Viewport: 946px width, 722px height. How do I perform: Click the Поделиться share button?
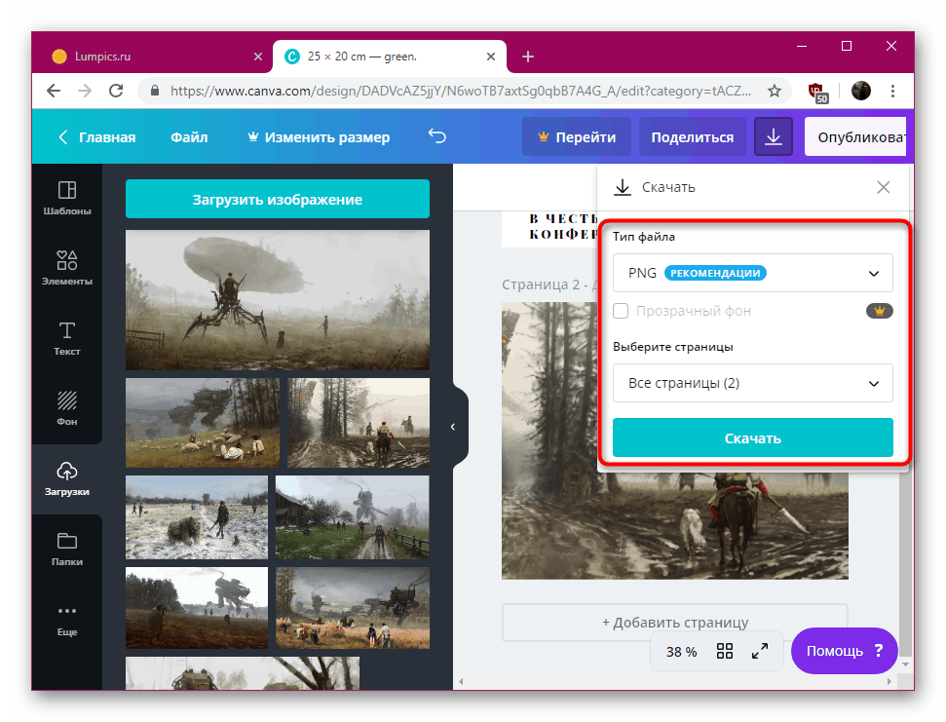[x=692, y=137]
